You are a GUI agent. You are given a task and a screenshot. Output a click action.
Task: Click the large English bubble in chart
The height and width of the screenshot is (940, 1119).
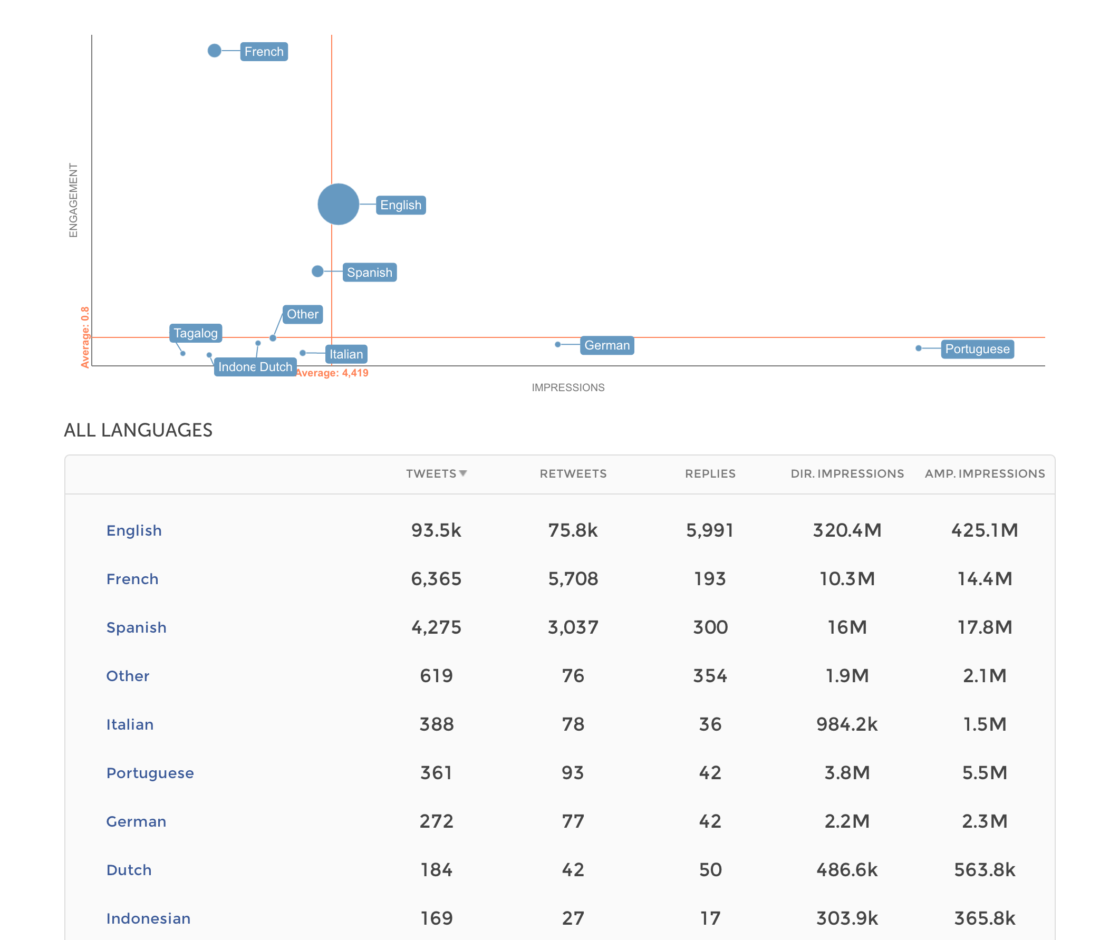click(338, 204)
